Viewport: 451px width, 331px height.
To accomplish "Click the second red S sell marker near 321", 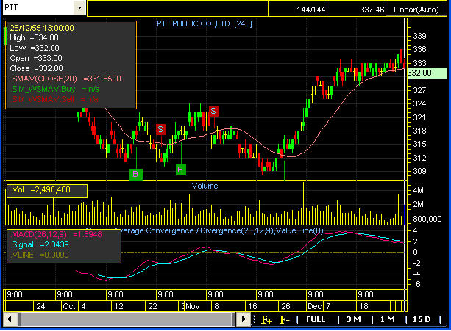I will click(213, 111).
